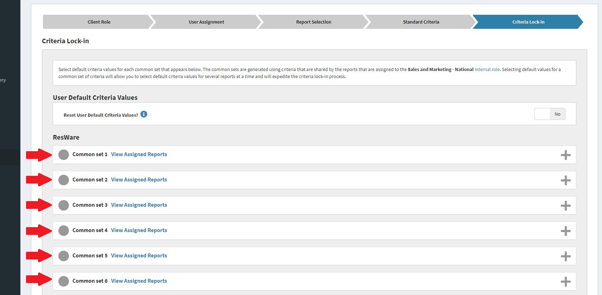Select the Criteria Lock-in step
Image resolution: width=602 pixels, height=295 pixels.
(528, 22)
